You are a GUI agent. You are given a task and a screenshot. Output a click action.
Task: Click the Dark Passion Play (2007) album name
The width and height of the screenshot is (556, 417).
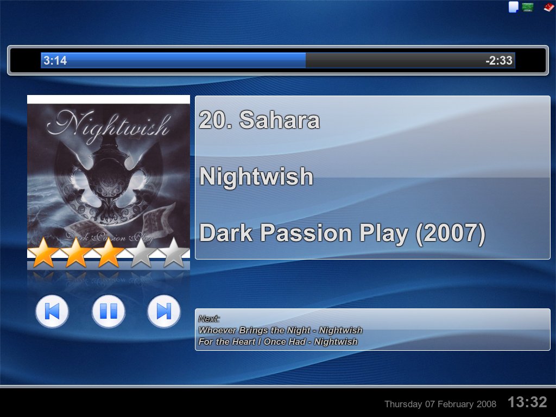(342, 233)
